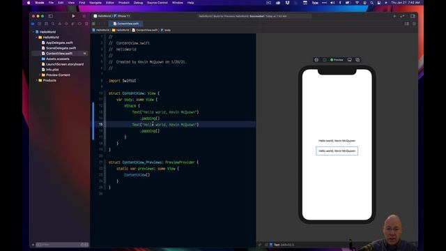Click the pin preview icon at canvas bottom
The width and height of the screenshot is (446, 251).
tap(260, 245)
